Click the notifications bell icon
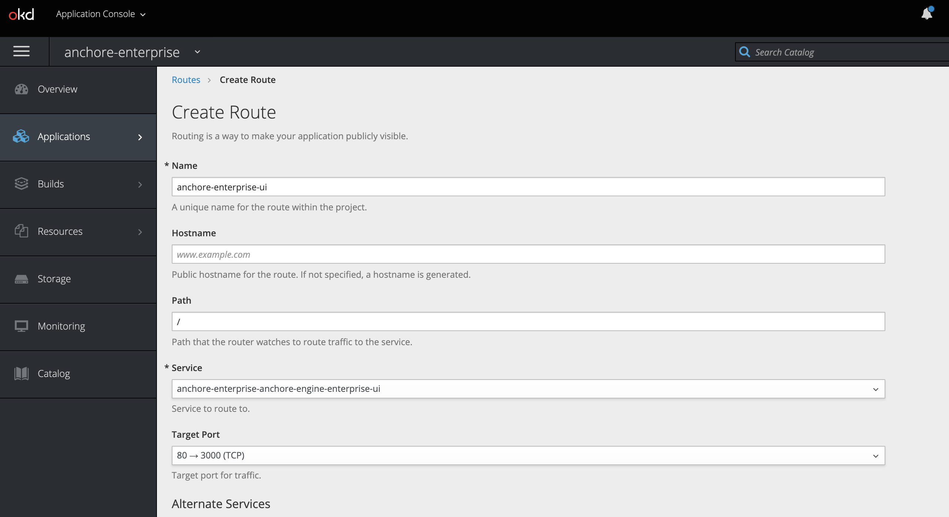Image resolution: width=949 pixels, height=517 pixels. tap(925, 13)
